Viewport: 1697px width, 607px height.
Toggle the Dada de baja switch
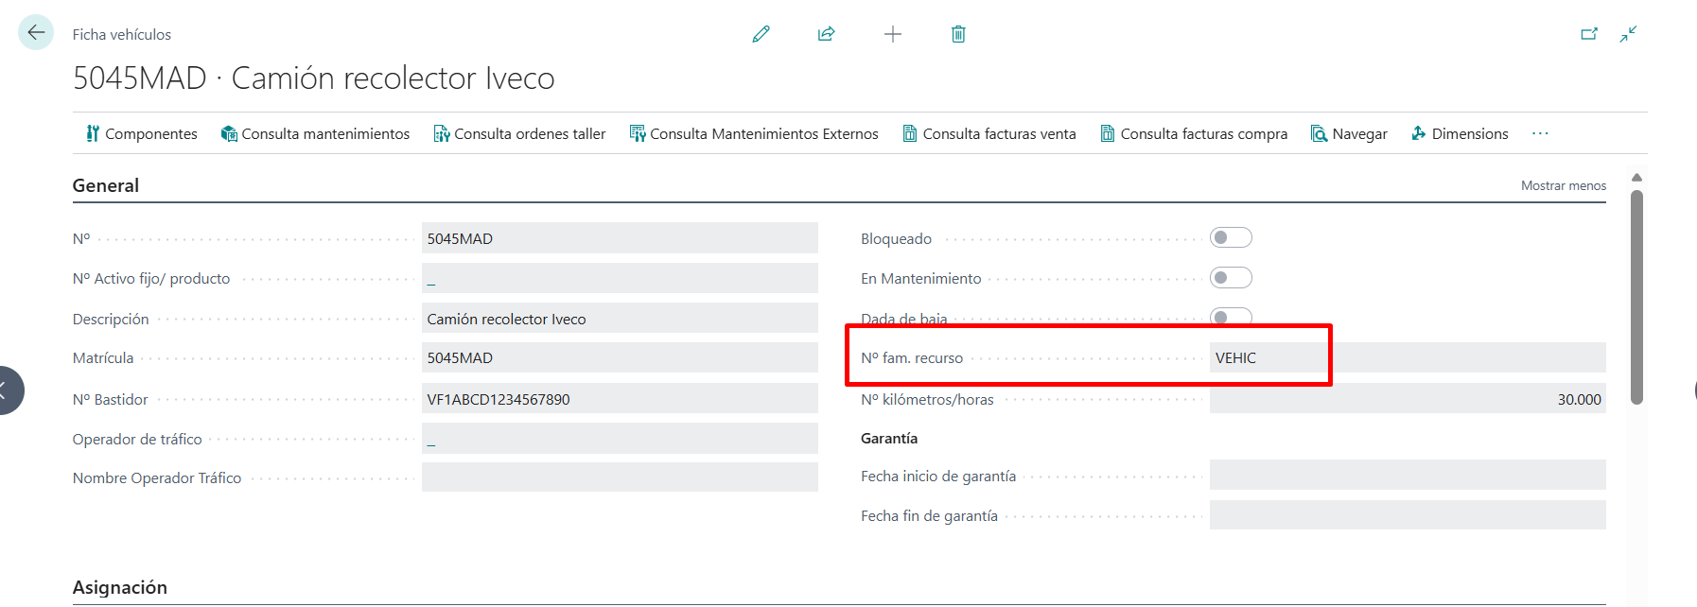point(1231,316)
